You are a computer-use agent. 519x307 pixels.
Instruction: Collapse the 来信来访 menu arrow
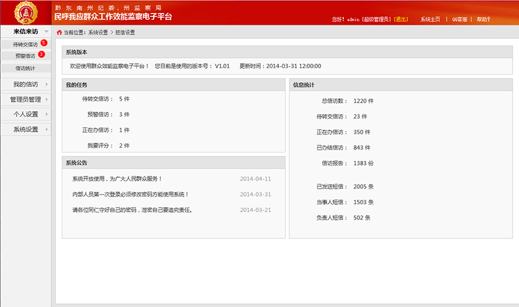pos(47,31)
